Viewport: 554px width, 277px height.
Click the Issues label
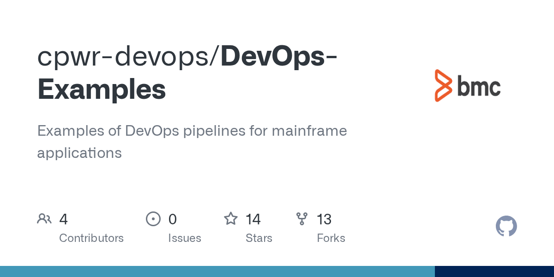coord(185,238)
